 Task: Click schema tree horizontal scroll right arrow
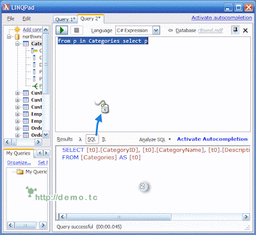(38, 142)
